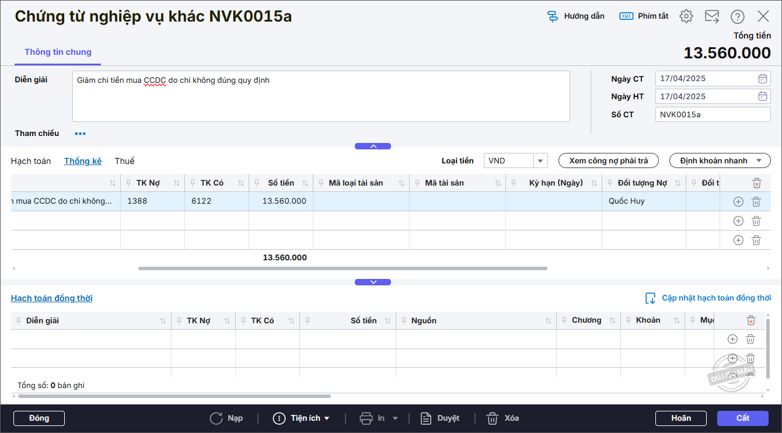Click the mail feedback icon
The width and height of the screenshot is (782, 433).
tap(712, 16)
